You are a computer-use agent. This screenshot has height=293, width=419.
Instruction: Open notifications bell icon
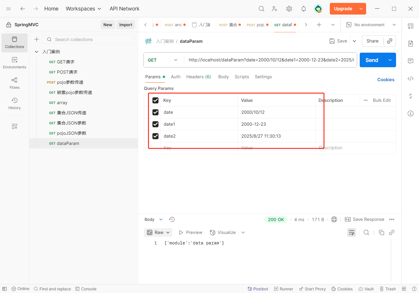click(x=304, y=9)
